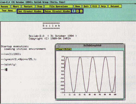
Task: Hit the Stop button
Action: [40, 7]
